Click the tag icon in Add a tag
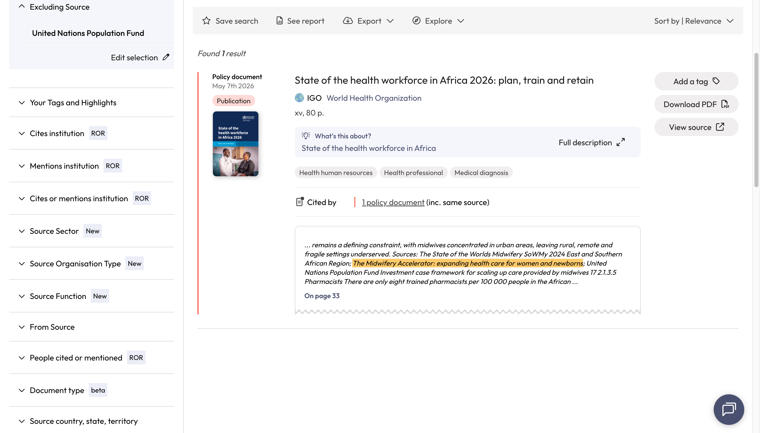Viewport: 760px width, 433px height. pyautogui.click(x=716, y=81)
